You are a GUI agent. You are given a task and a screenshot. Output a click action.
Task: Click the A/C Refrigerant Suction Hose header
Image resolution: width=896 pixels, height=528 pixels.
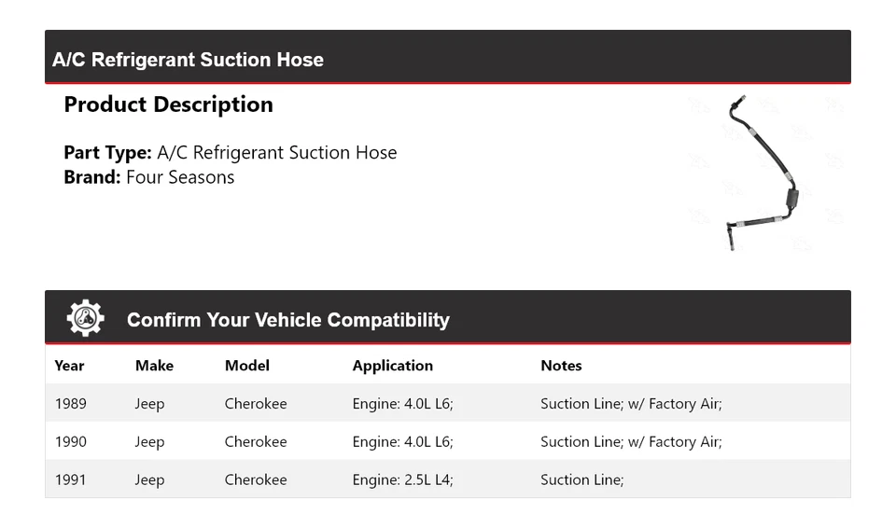pyautogui.click(x=188, y=60)
